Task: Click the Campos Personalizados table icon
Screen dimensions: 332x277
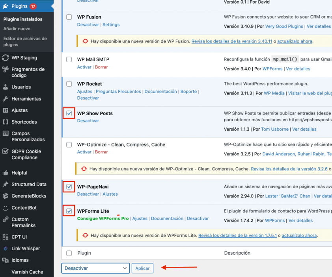Action: 6,133
